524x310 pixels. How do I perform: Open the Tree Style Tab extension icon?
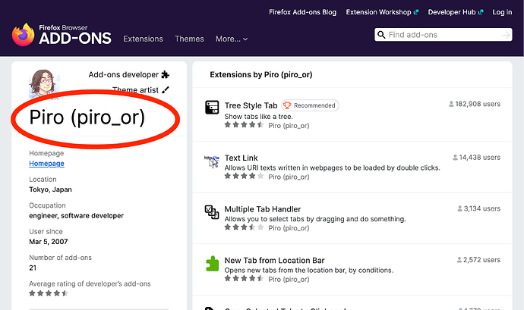pos(212,107)
